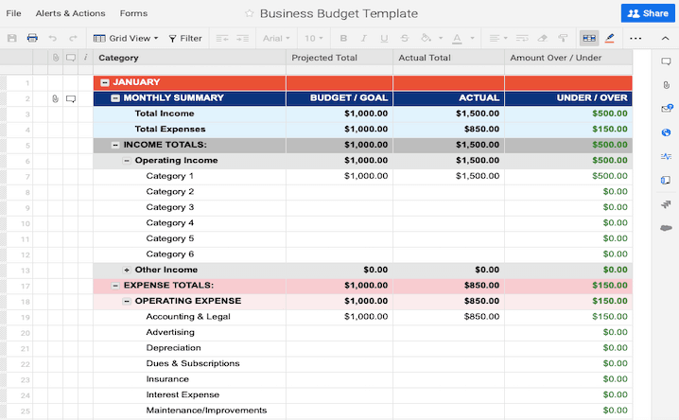Toggle the conditional formatting toolbar button
This screenshot has width=679, height=420.
pyautogui.click(x=589, y=39)
